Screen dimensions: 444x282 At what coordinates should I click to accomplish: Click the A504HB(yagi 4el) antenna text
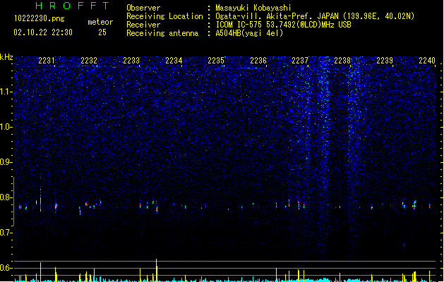pos(249,33)
